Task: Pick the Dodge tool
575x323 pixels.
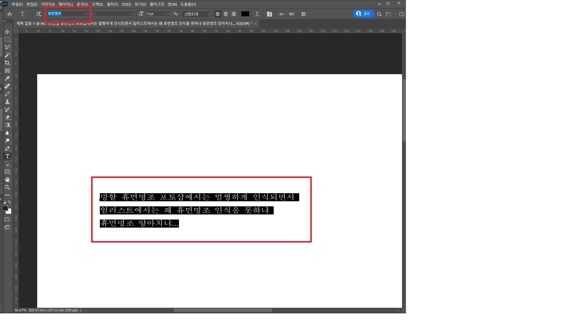Action: click(x=7, y=141)
